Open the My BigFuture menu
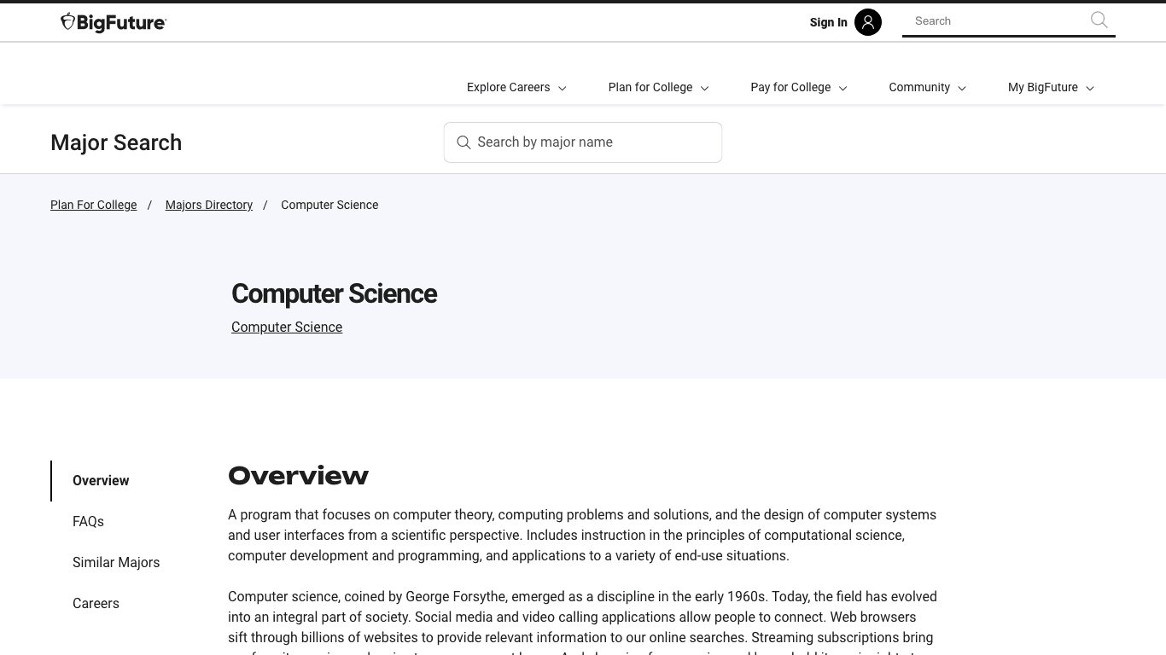The image size is (1166, 655). pos(1042,87)
